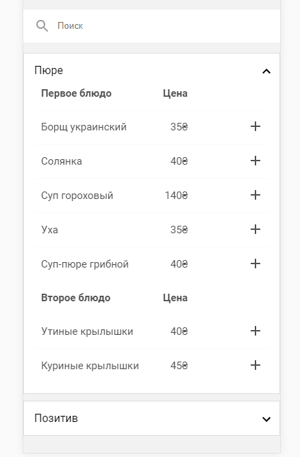Expand the Позитив section chevron
300x457 pixels.
(266, 419)
